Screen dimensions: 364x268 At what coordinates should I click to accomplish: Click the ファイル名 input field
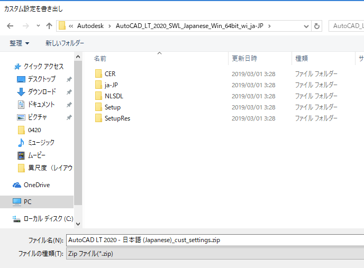tap(215, 240)
